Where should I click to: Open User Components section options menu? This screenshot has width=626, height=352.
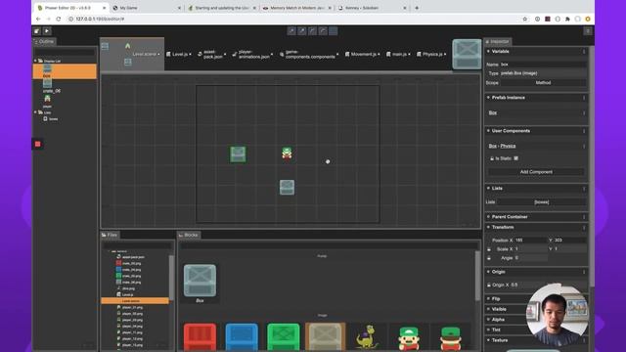584,131
